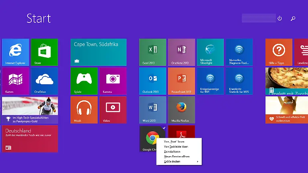Launch Outlook 2013
The height and width of the screenshot is (173, 308).
click(x=153, y=81)
